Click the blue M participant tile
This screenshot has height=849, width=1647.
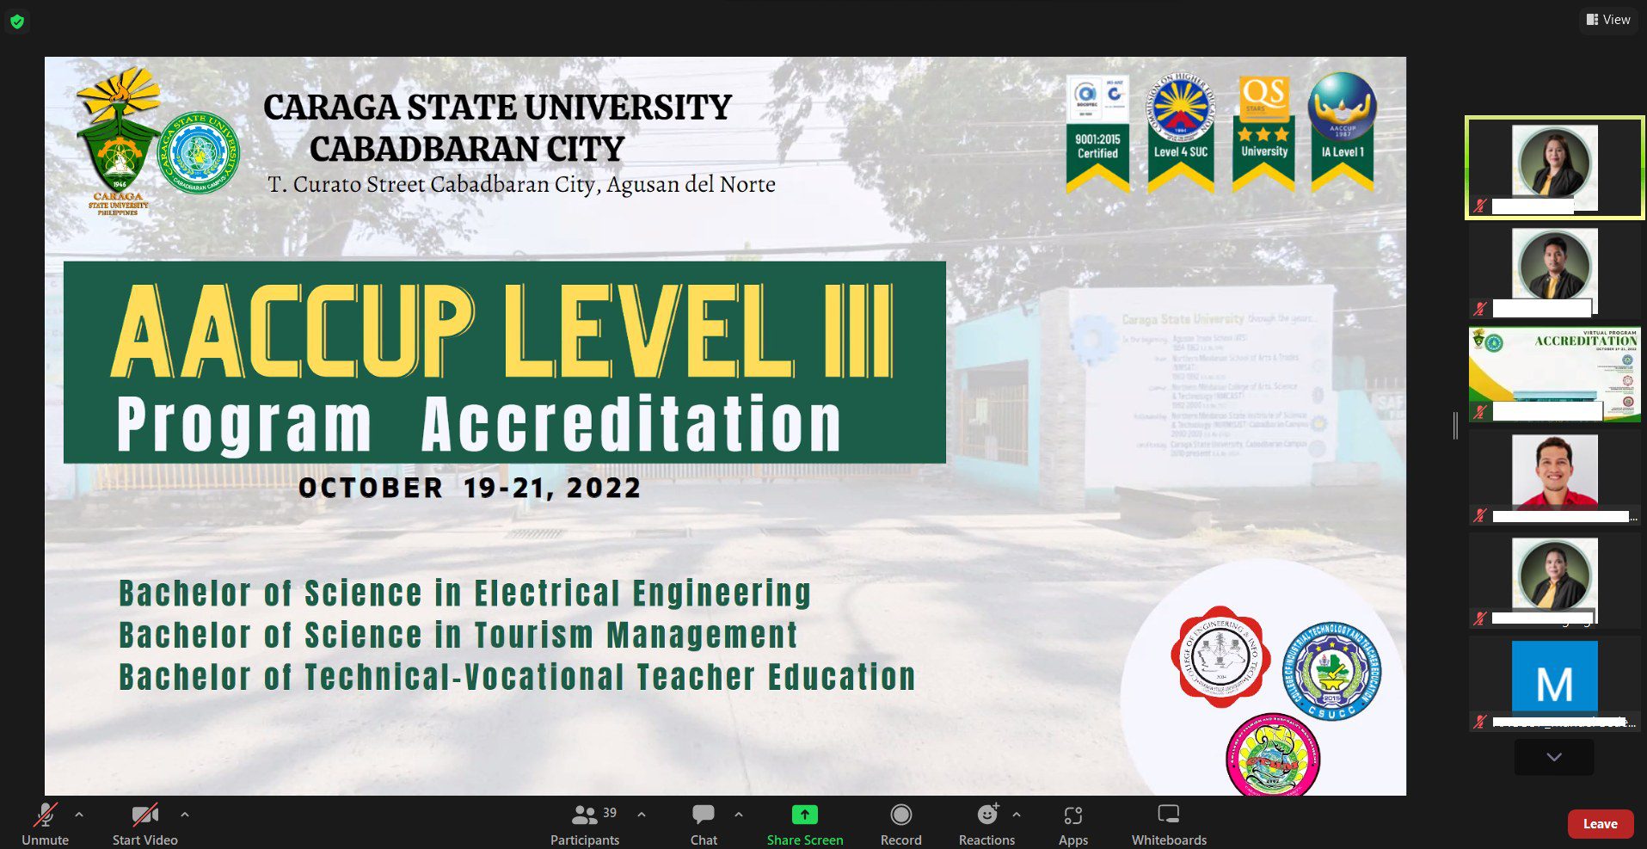(1552, 675)
